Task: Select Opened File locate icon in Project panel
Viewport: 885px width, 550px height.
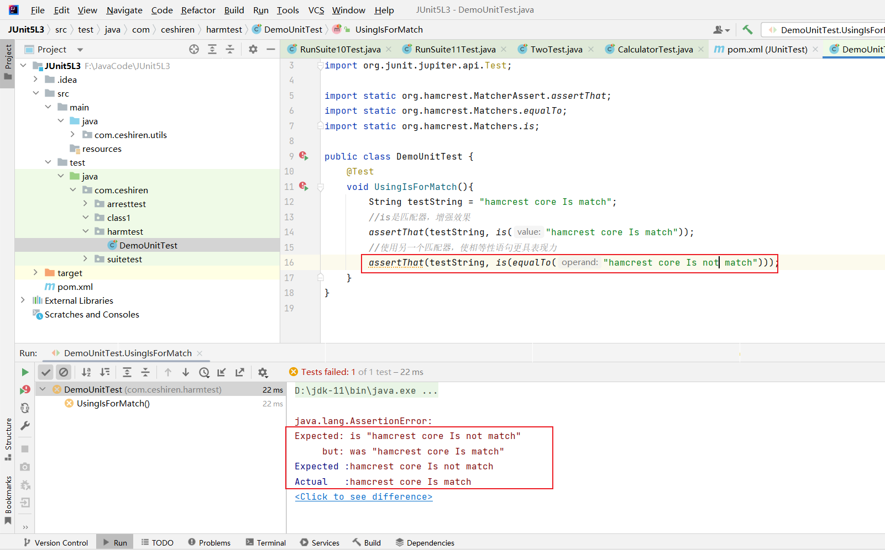Action: (194, 49)
